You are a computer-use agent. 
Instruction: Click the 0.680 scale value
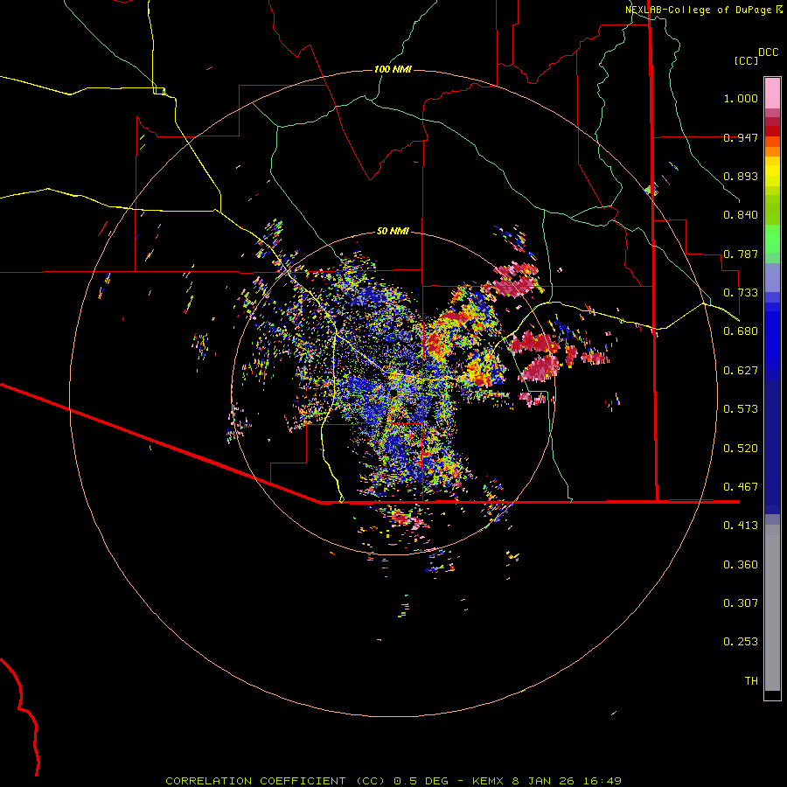(x=741, y=331)
